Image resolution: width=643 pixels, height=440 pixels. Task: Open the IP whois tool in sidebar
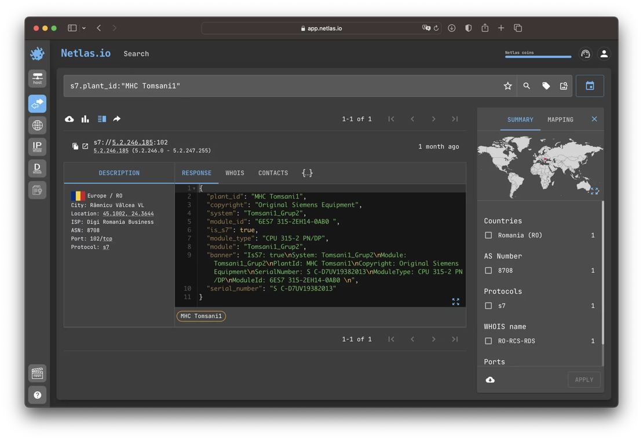click(x=37, y=146)
